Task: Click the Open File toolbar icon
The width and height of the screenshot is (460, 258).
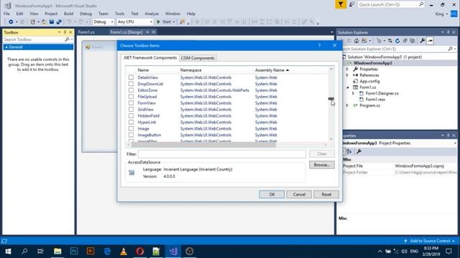Action: pos(44,22)
